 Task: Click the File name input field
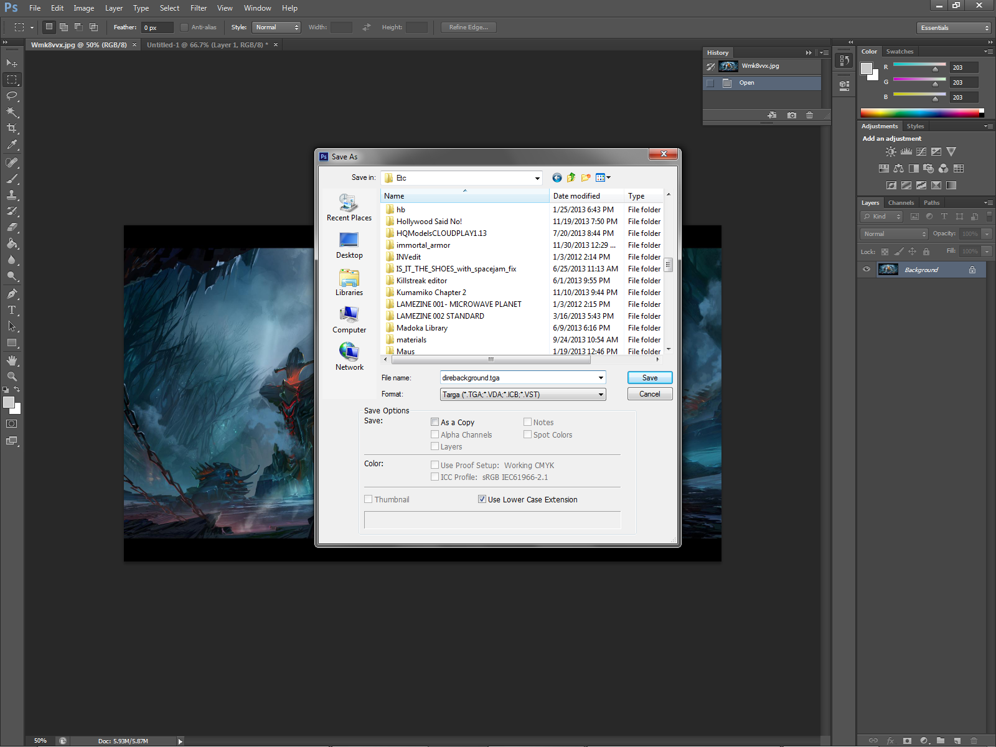coord(519,378)
